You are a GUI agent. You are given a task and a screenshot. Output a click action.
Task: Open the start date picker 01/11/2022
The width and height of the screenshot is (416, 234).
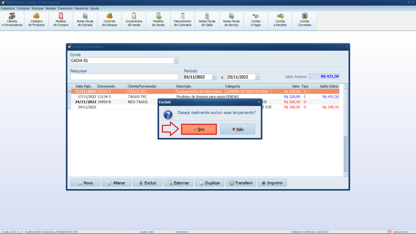[214, 77]
